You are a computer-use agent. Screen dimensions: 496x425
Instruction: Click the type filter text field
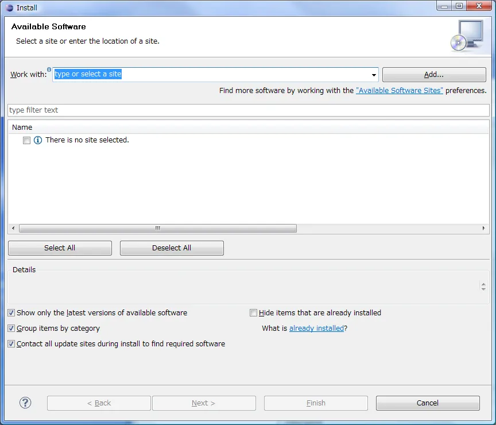249,110
